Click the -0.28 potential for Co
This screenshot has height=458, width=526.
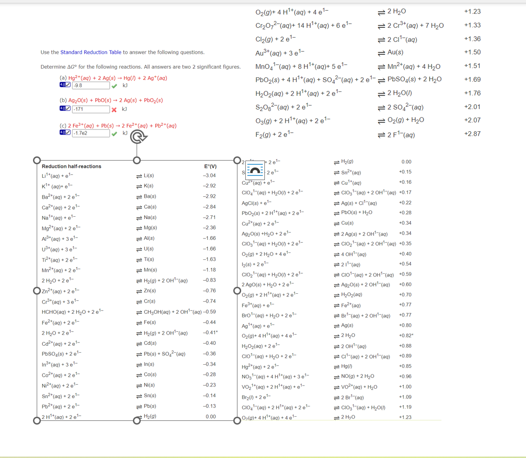[x=209, y=374]
